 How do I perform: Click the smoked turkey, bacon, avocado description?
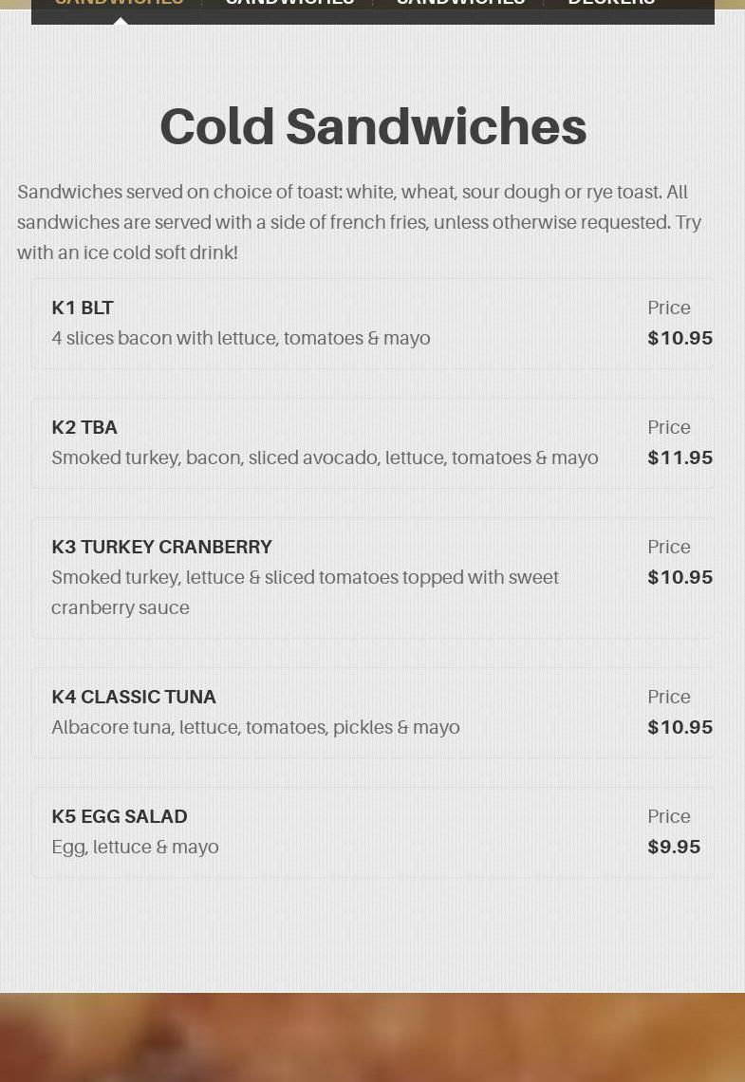tap(325, 458)
